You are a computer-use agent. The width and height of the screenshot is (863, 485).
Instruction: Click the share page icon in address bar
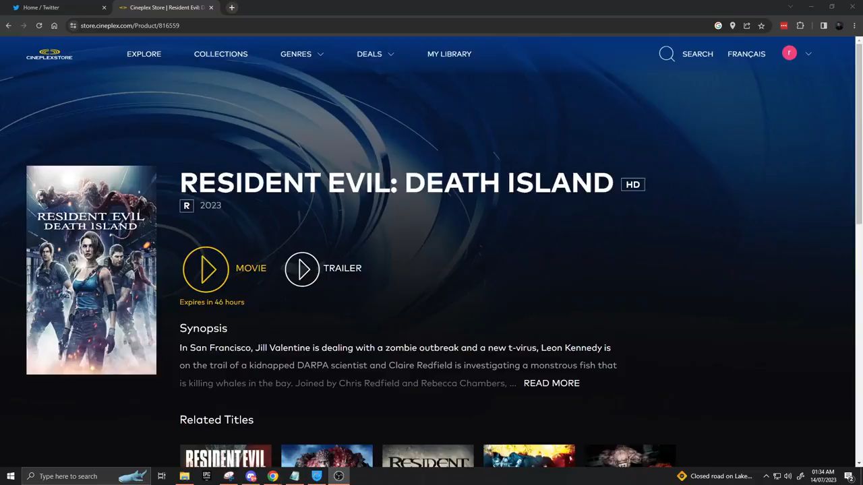747,26
